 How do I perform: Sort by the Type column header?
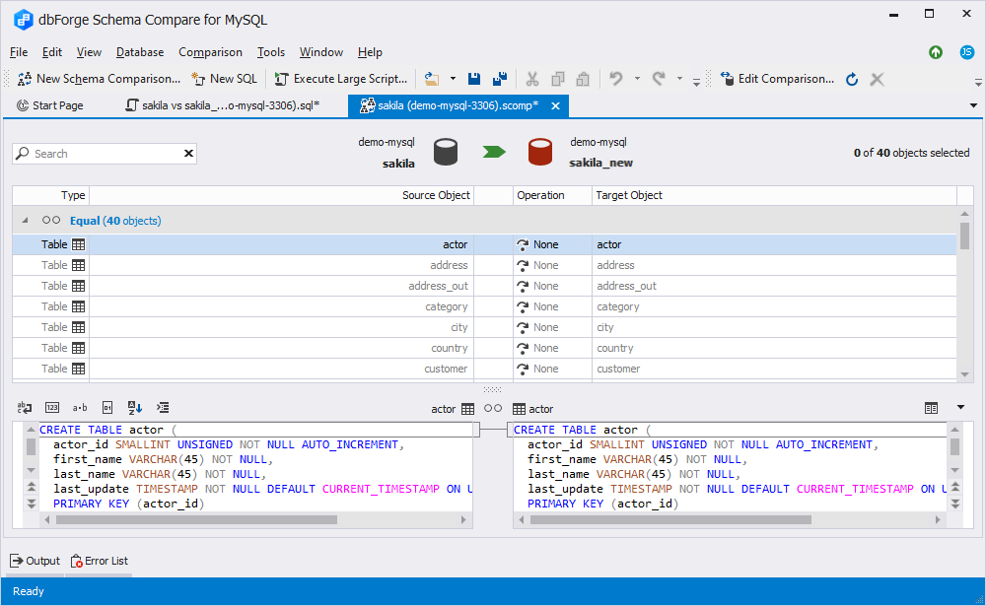pyautogui.click(x=51, y=195)
